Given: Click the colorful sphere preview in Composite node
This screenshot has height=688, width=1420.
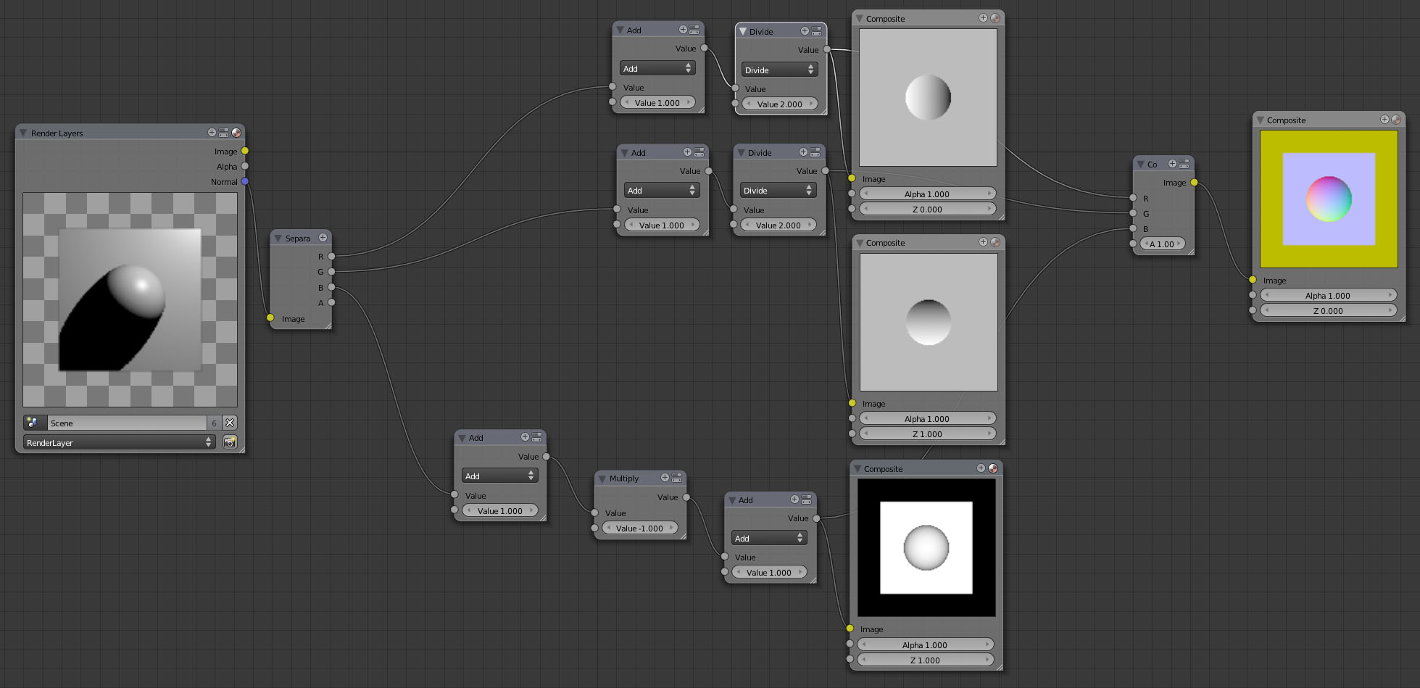Looking at the screenshot, I should coord(1329,199).
